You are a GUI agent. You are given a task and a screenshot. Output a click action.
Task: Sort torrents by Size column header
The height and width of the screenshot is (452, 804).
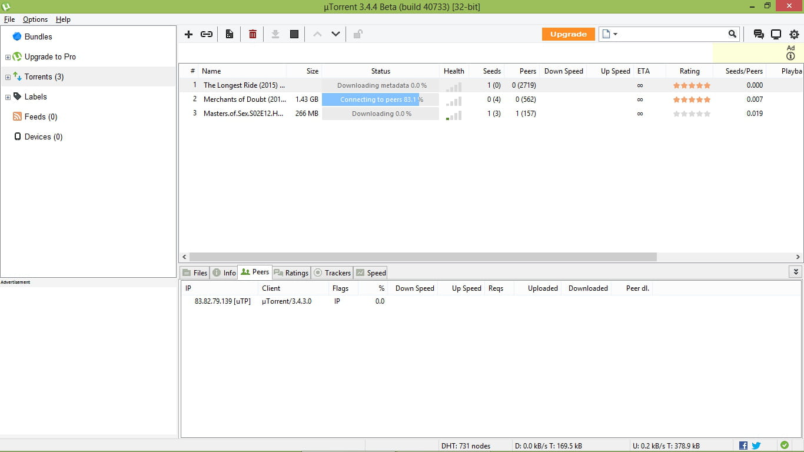click(x=304, y=71)
